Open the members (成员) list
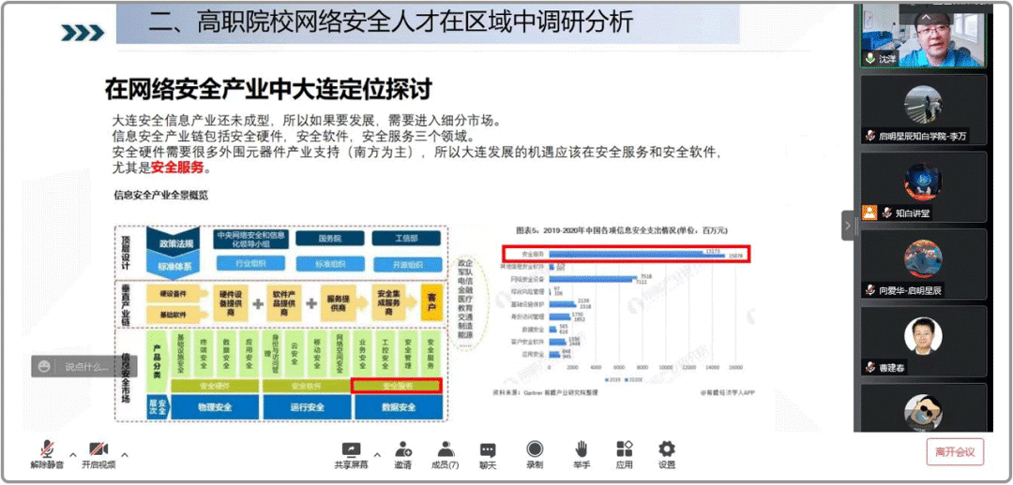Screen dimensions: 1013x485 click(x=446, y=452)
